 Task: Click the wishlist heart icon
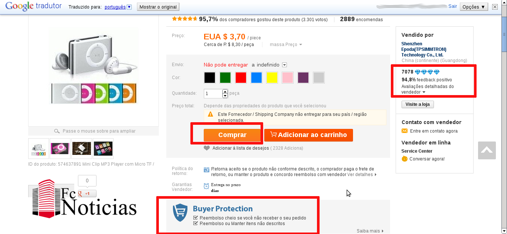tap(207, 148)
